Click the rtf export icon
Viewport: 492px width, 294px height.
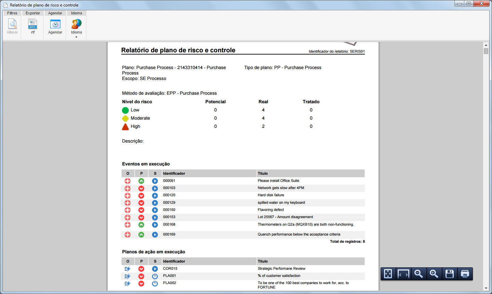[x=33, y=24]
